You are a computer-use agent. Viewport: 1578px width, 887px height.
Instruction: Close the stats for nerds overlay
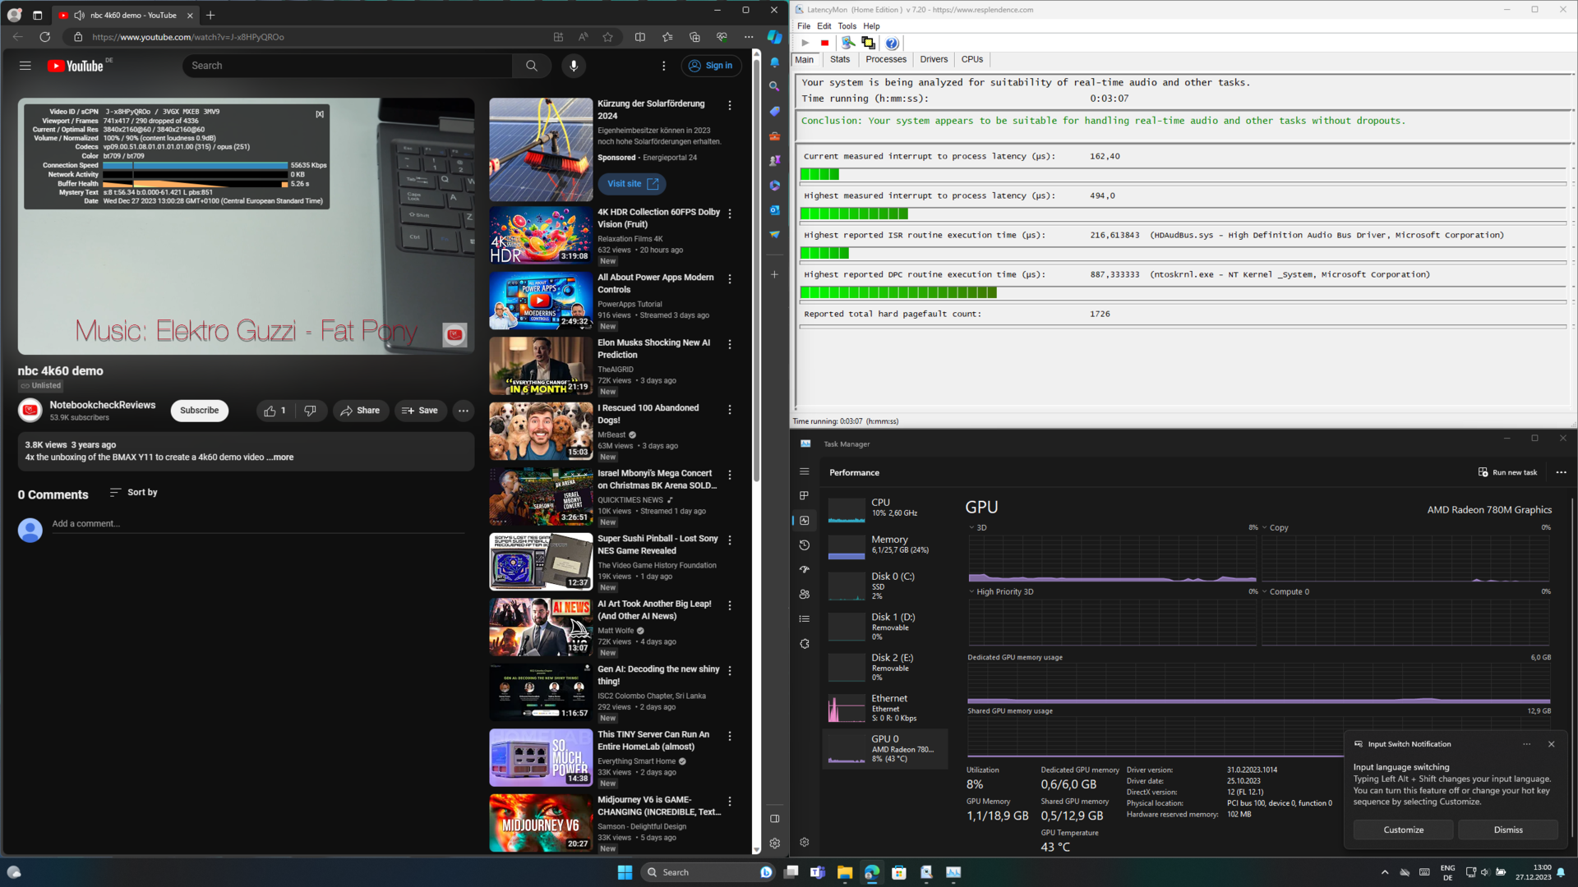point(320,114)
